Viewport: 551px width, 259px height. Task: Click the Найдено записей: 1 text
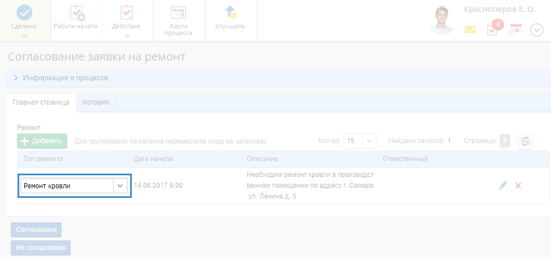[420, 141]
